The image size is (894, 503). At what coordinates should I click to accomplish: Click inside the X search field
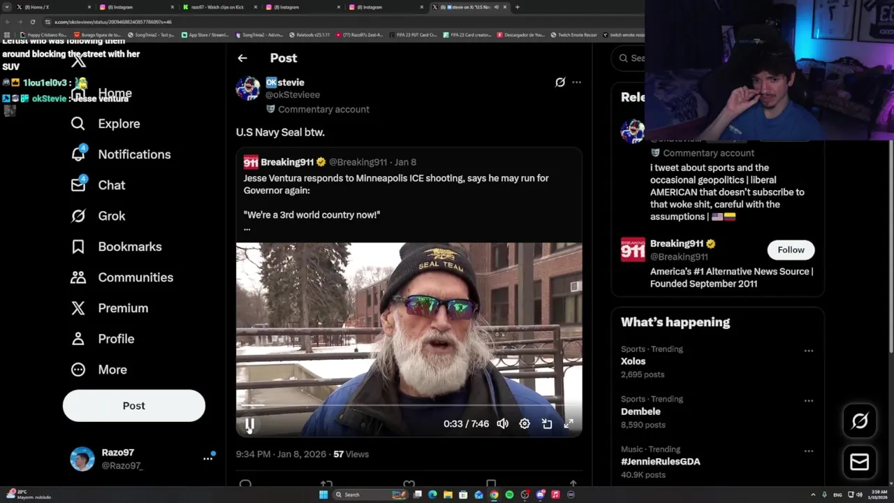click(629, 58)
